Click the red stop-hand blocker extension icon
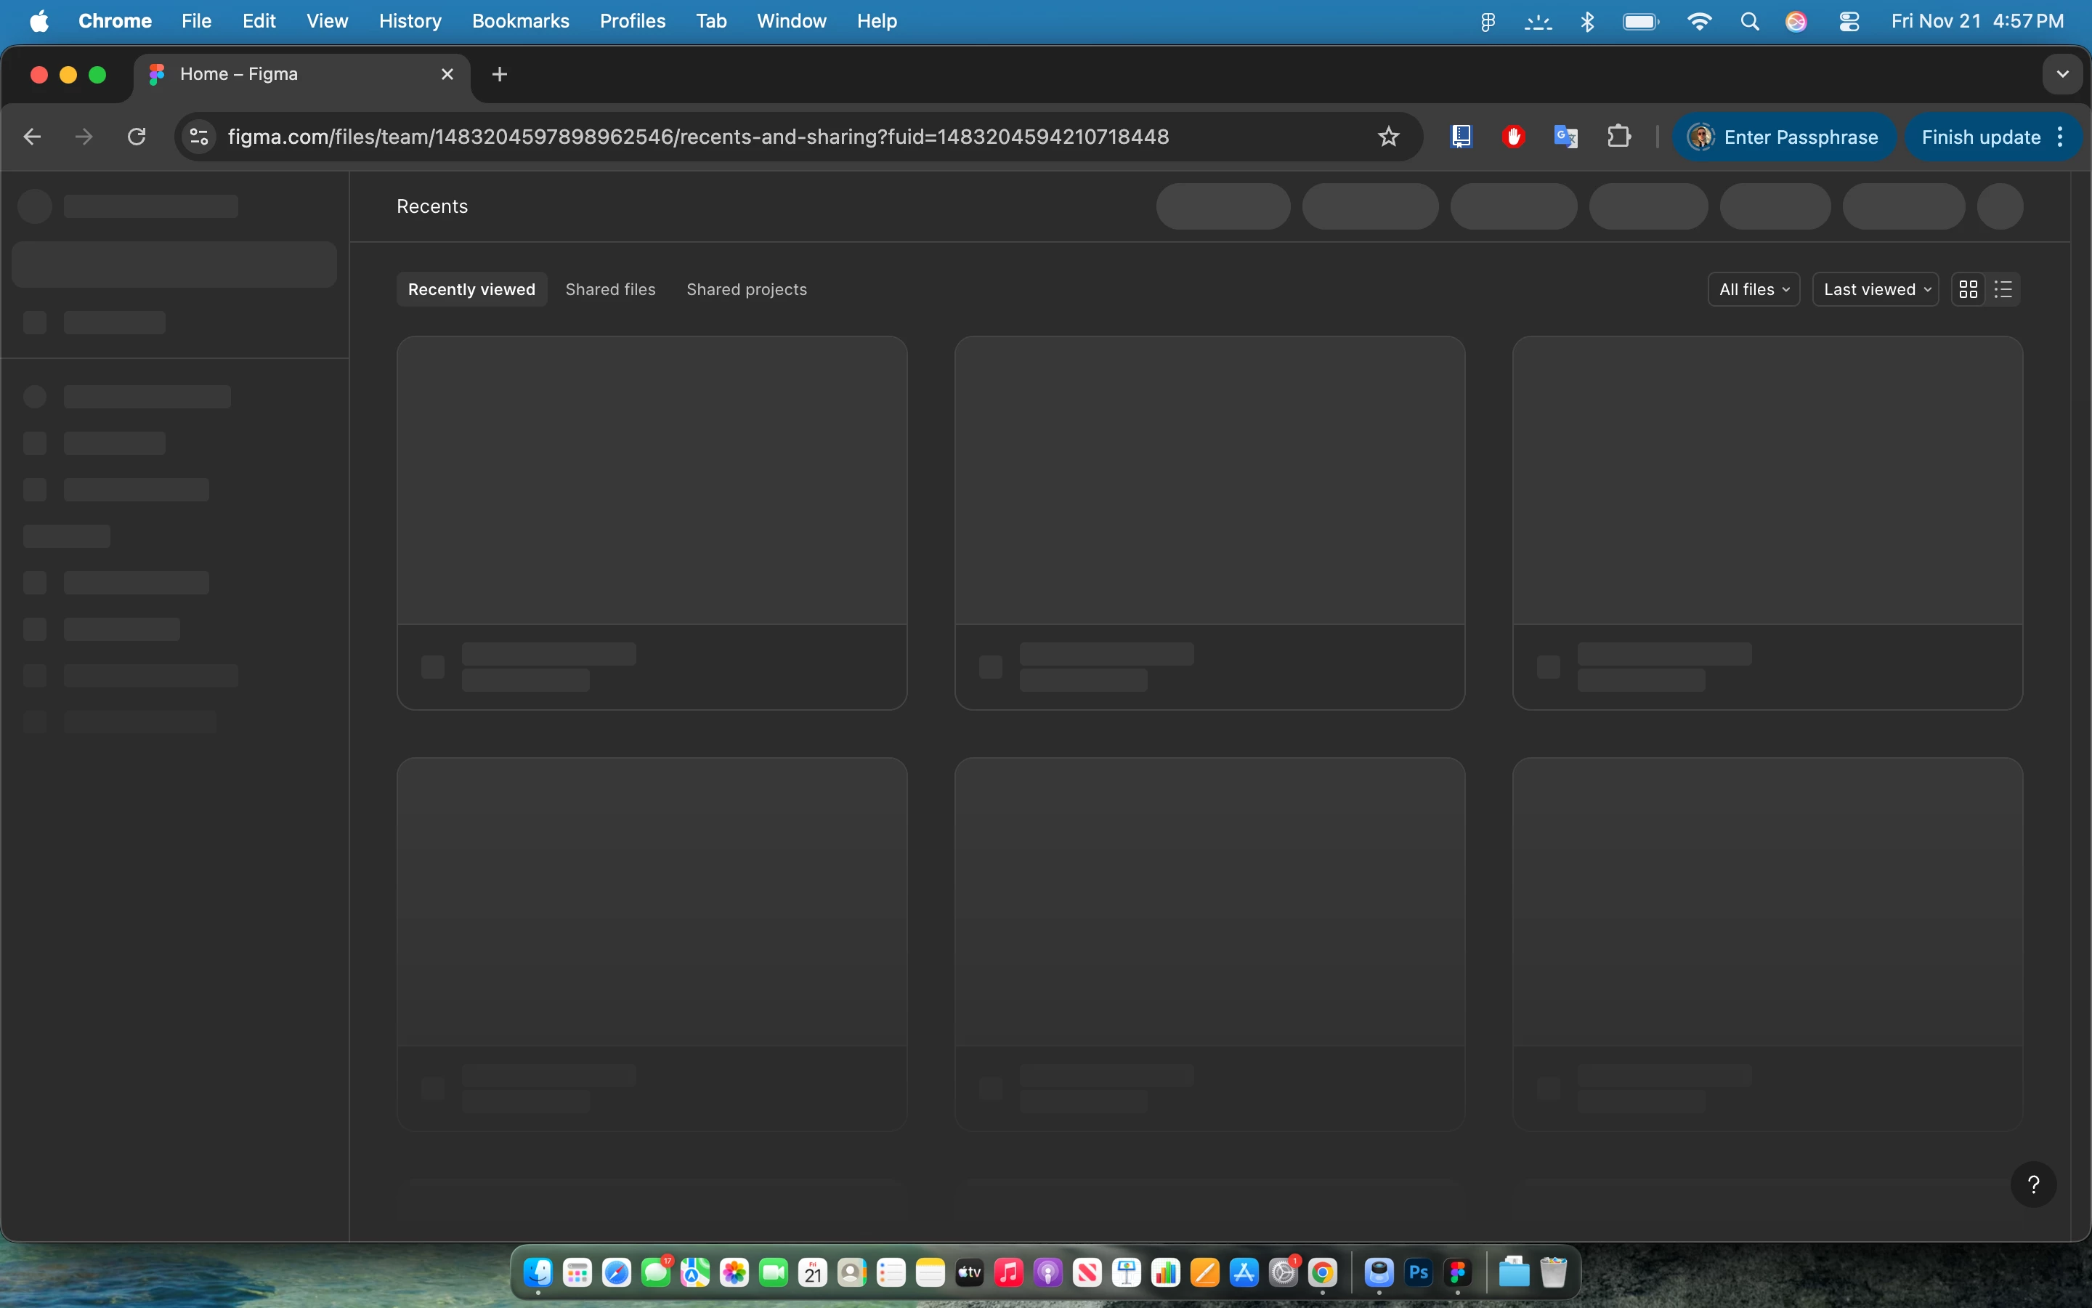 click(1513, 137)
